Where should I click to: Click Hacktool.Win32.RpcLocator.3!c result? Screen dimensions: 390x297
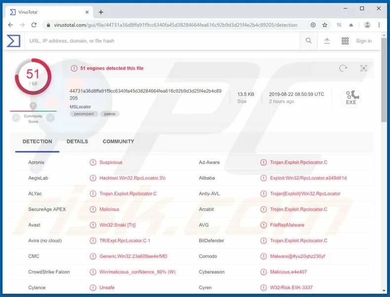point(133,178)
